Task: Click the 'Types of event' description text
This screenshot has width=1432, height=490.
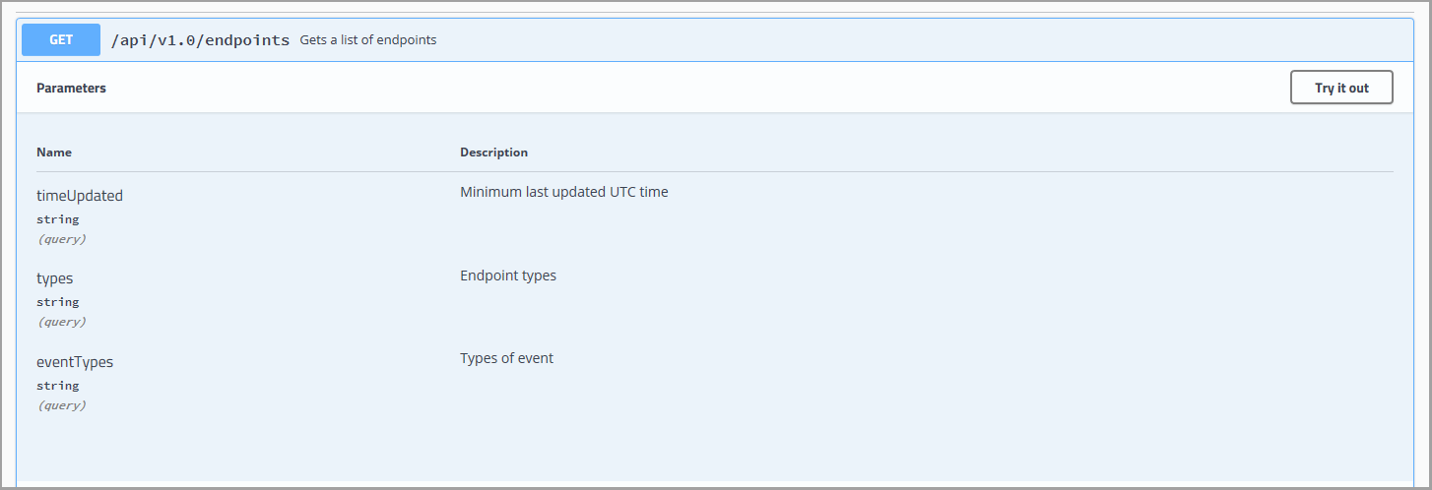Action: coord(506,358)
